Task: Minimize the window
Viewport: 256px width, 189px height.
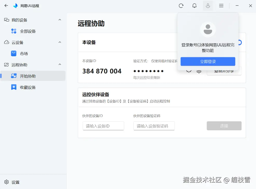Action: (x=237, y=6)
